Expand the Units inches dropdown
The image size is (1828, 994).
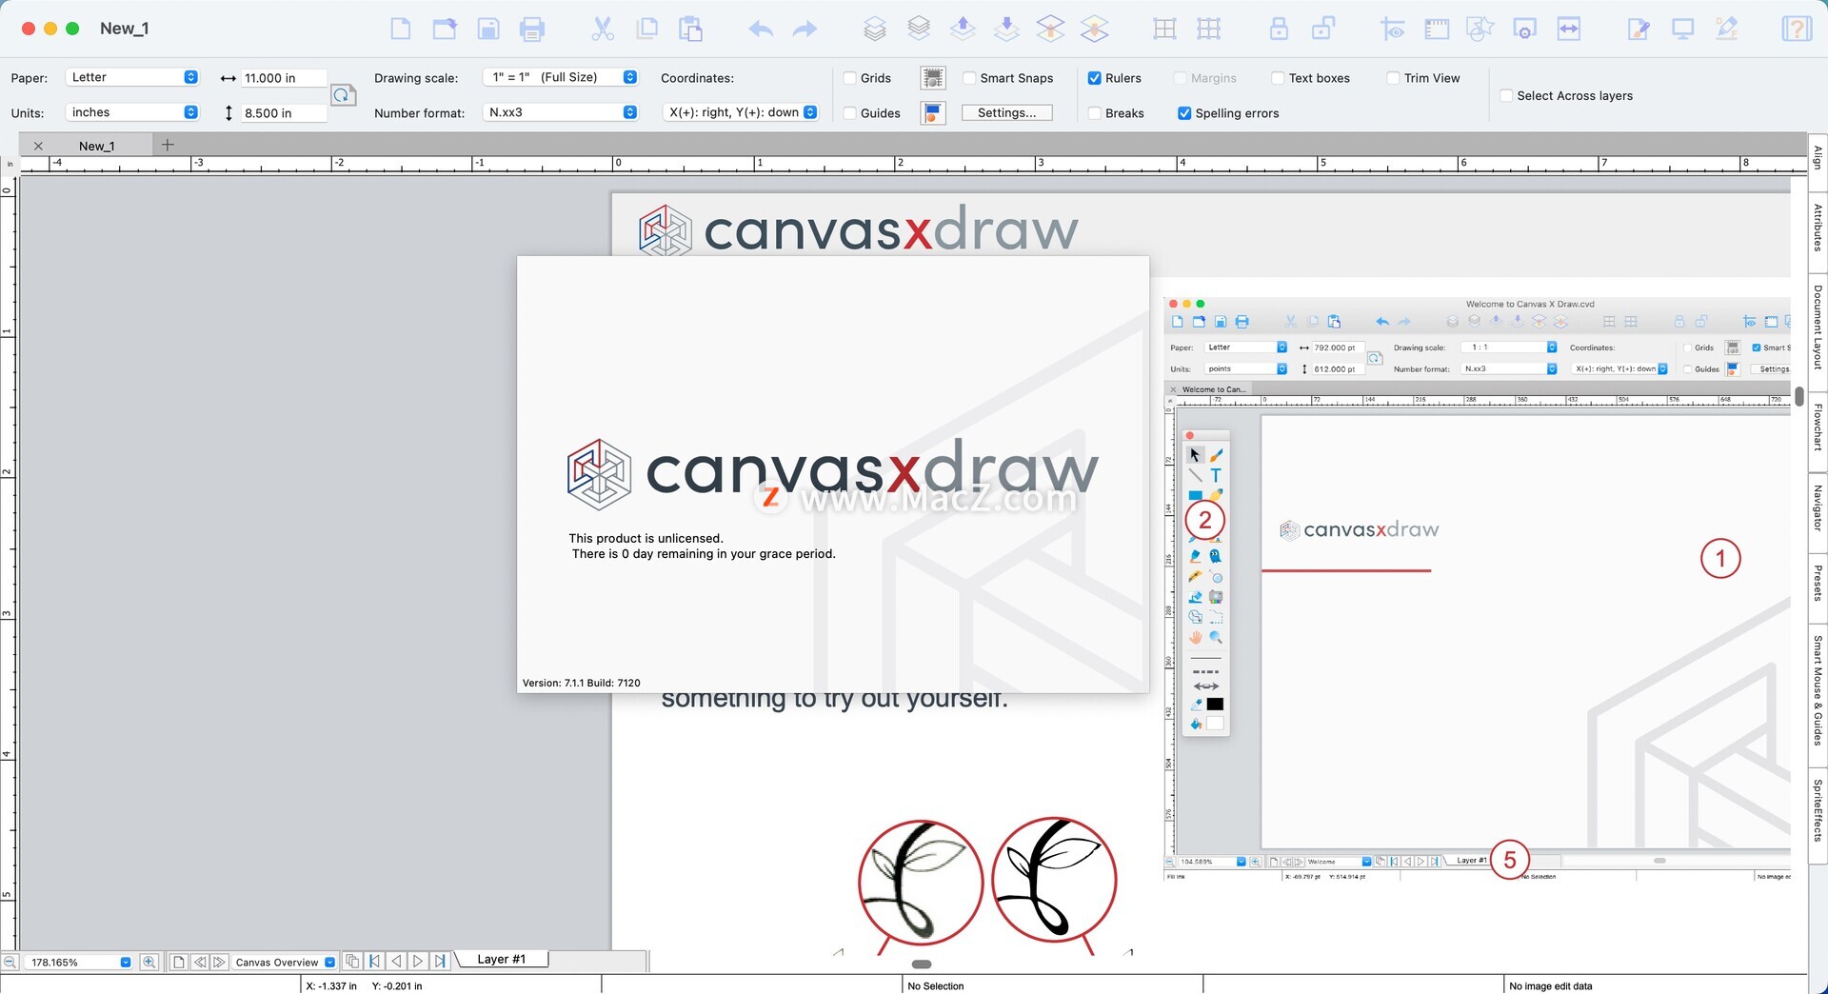132,112
